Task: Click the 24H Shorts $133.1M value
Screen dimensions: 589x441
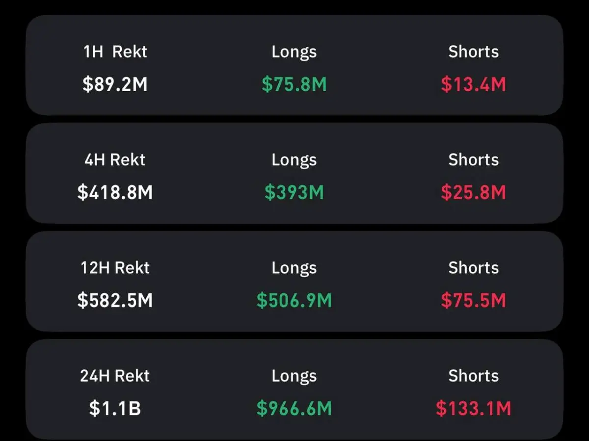Action: click(x=473, y=408)
